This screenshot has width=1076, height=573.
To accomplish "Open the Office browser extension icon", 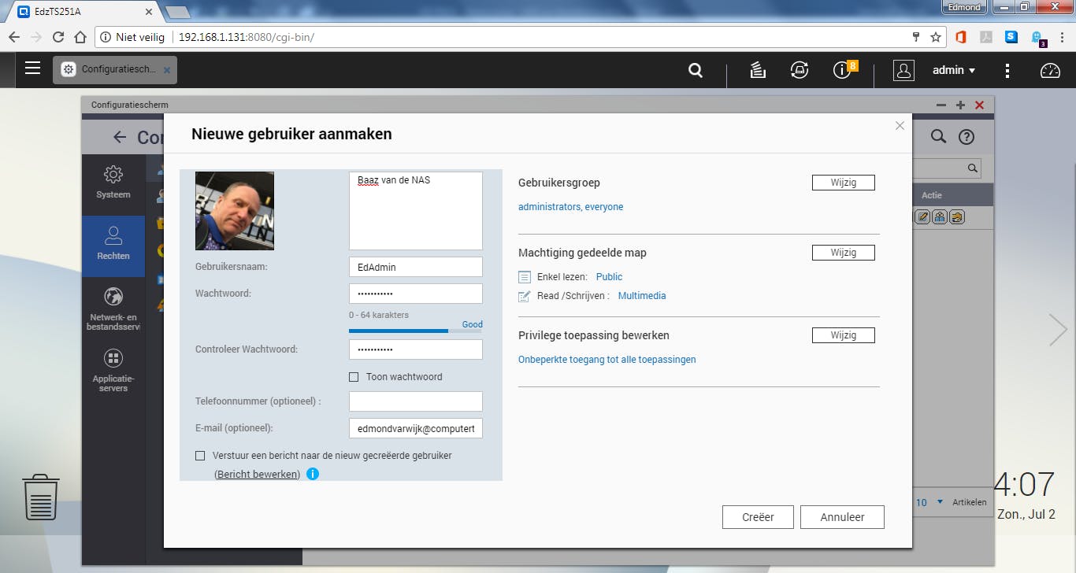I will pyautogui.click(x=960, y=37).
